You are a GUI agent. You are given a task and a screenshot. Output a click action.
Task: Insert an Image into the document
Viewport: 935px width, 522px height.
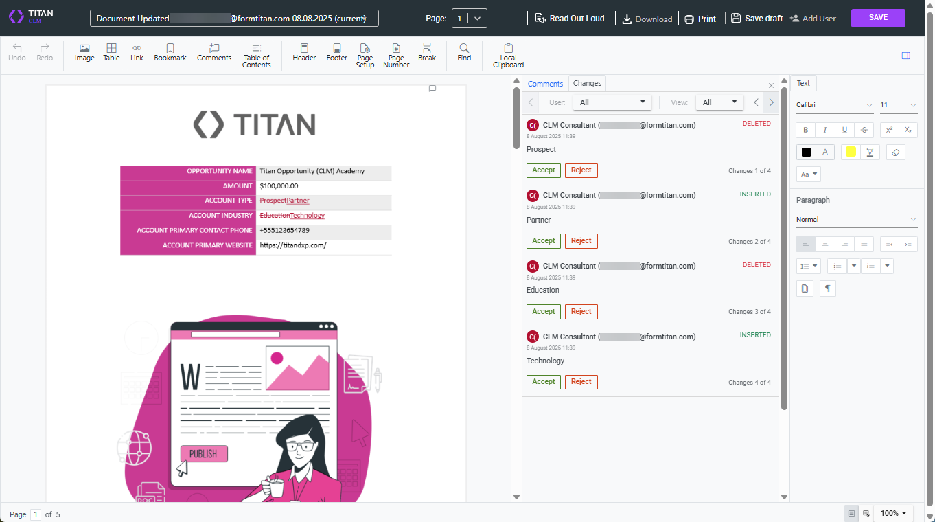(84, 53)
